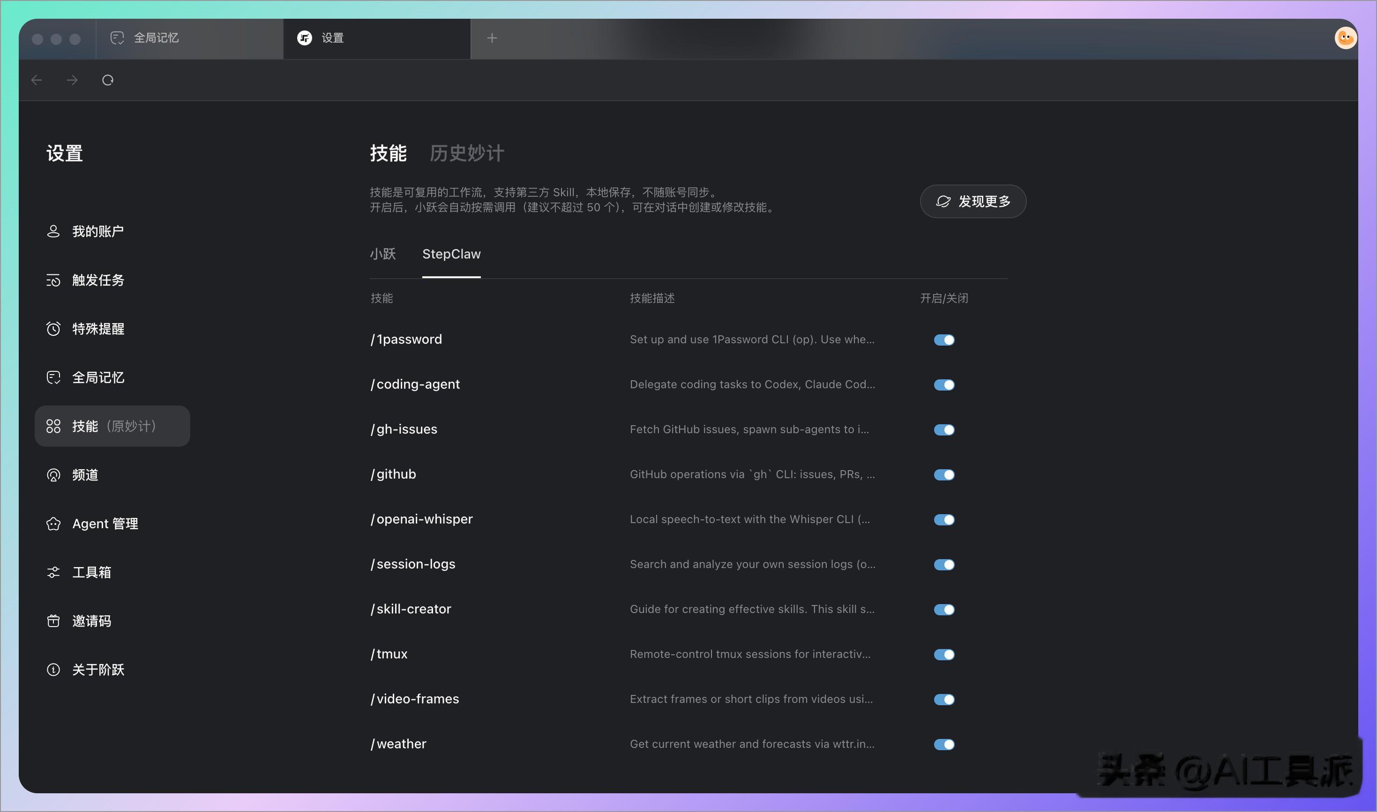Screen dimensions: 1377x812
Task: Toggle the /weather skill off
Action: point(944,744)
